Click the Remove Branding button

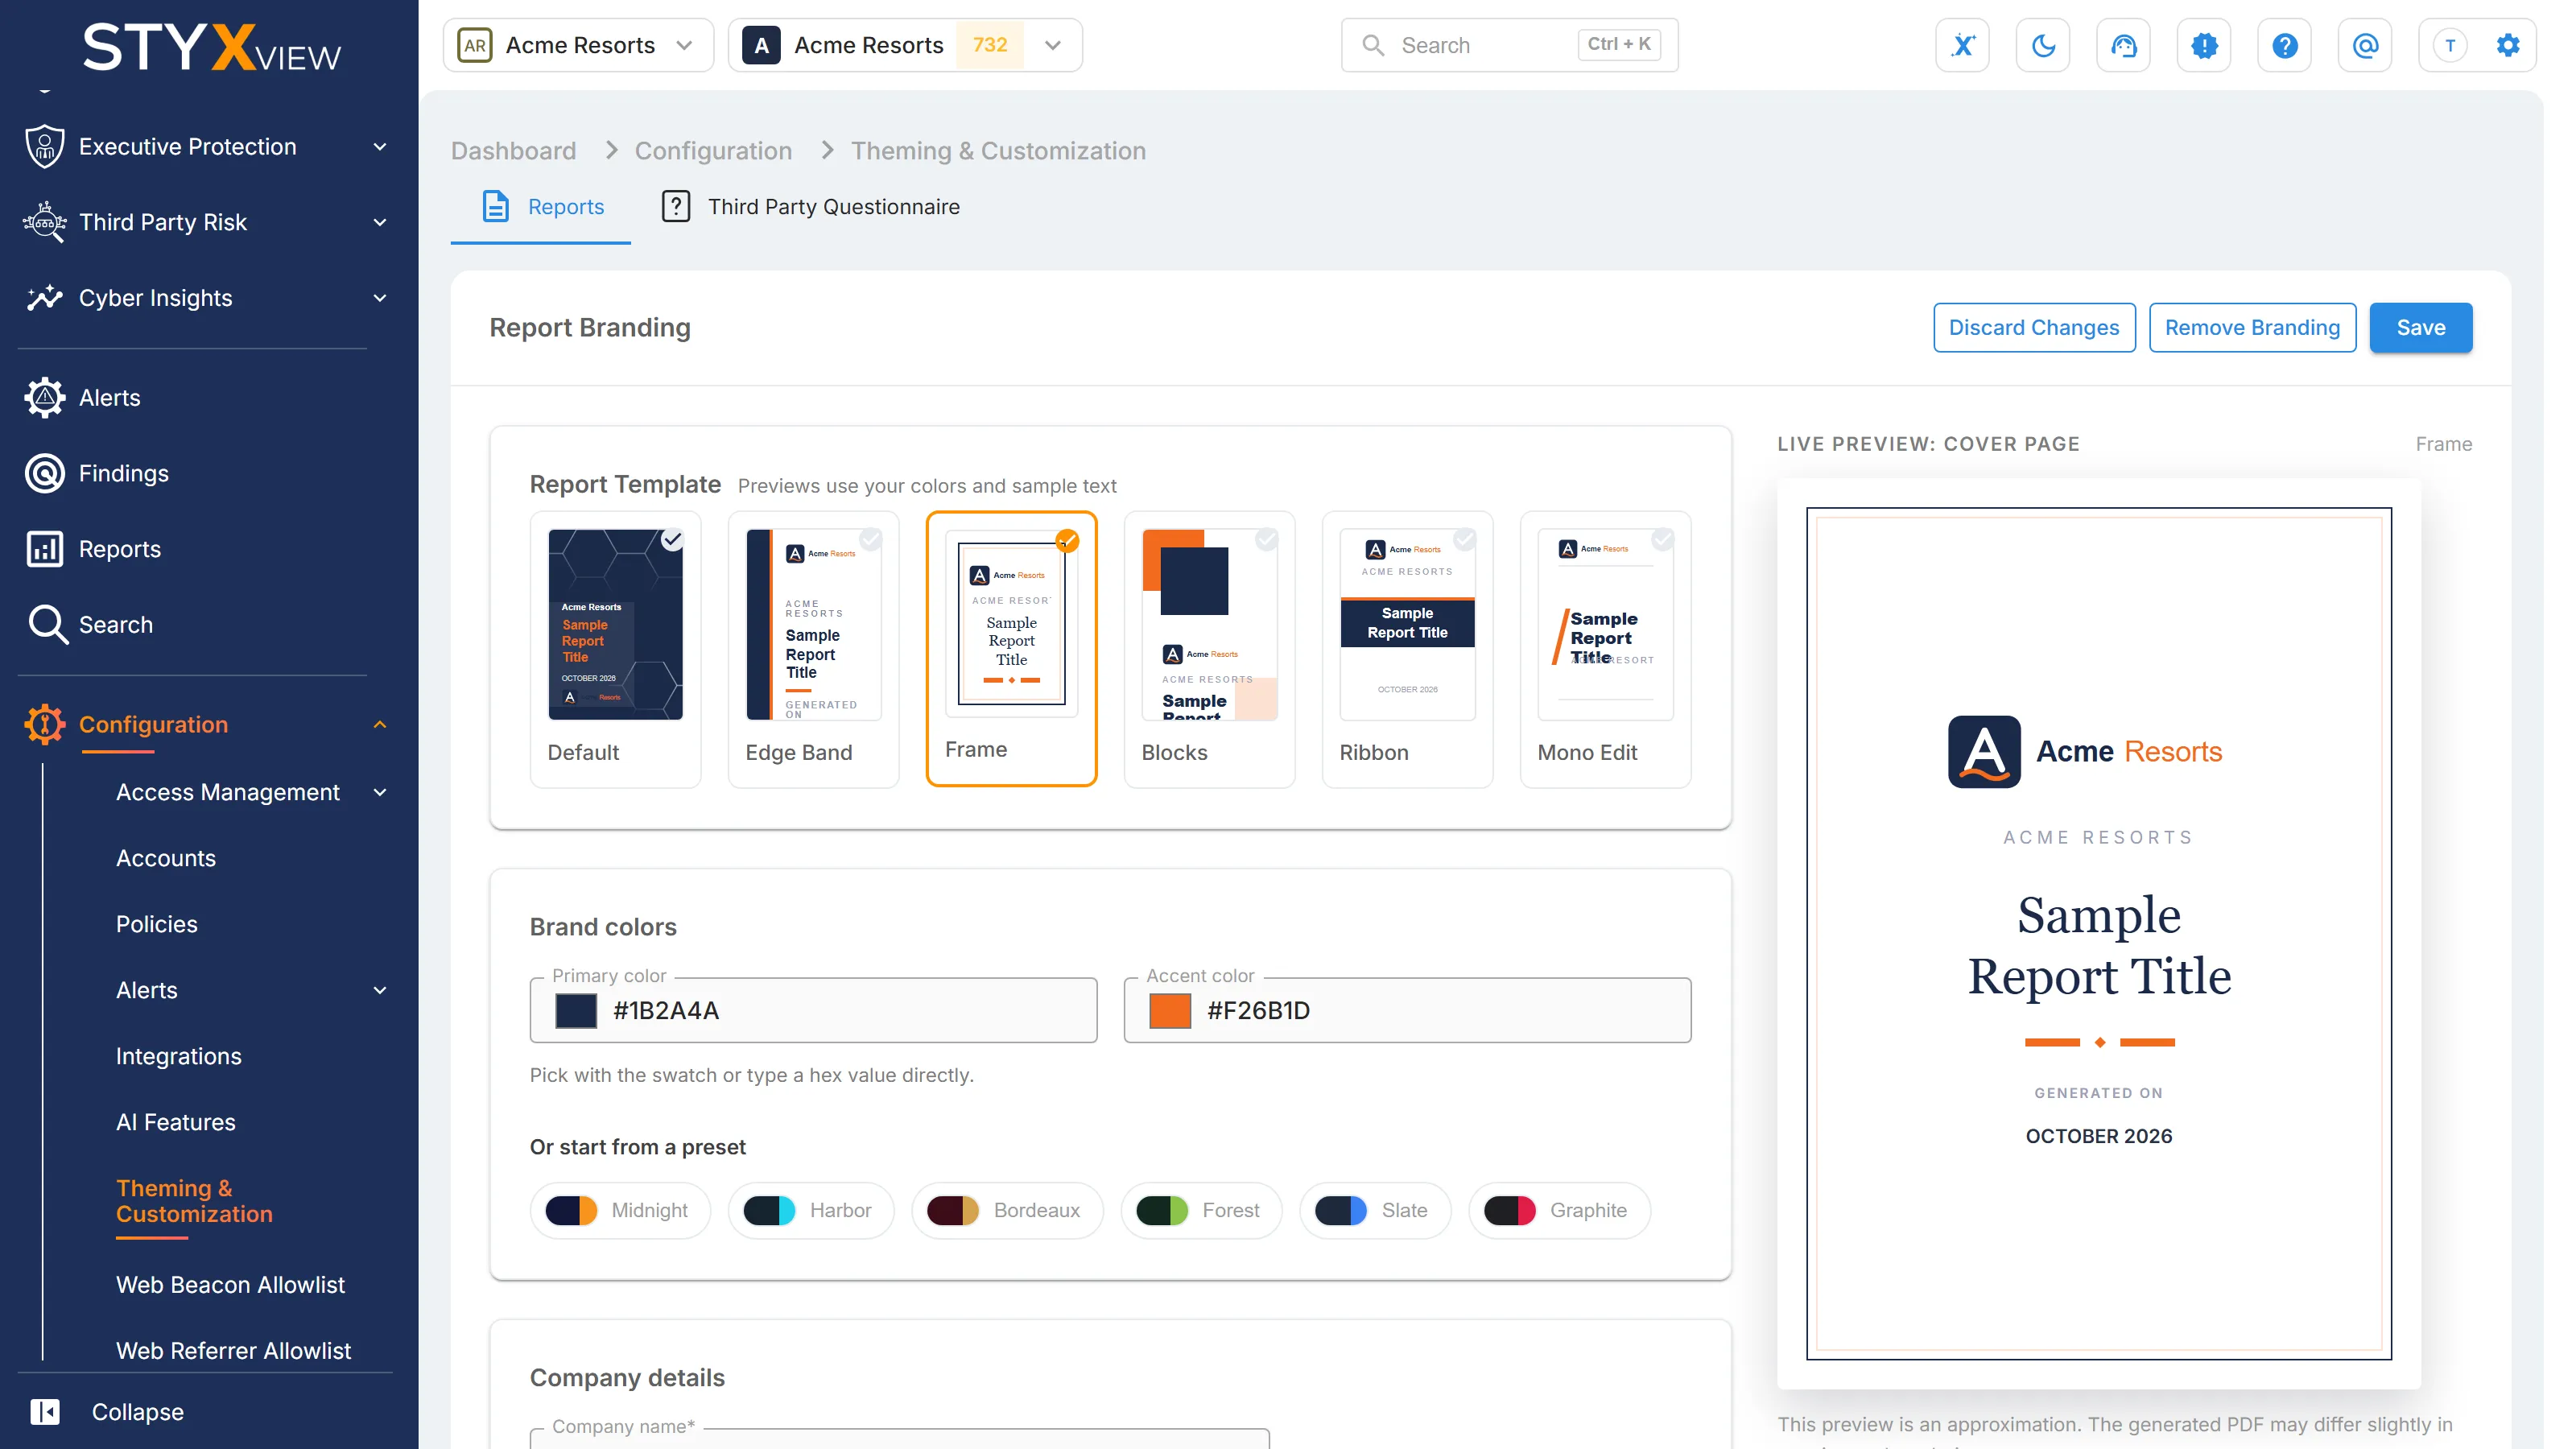2252,327
